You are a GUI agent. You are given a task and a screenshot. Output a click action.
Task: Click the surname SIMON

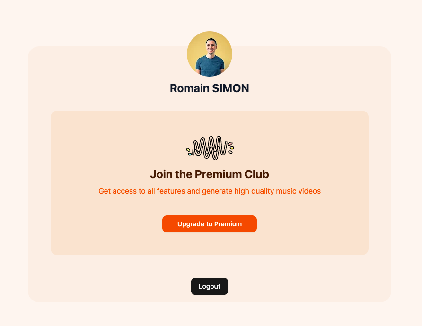pyautogui.click(x=231, y=88)
